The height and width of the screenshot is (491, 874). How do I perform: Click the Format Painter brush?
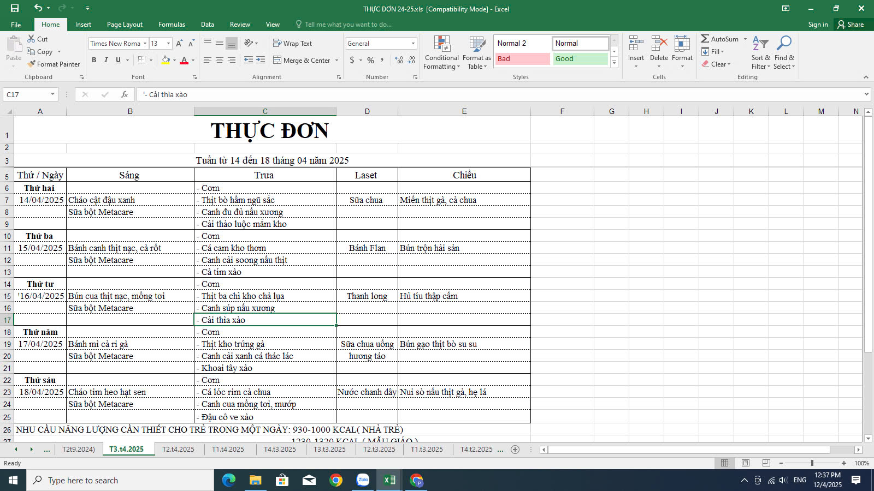click(x=32, y=64)
